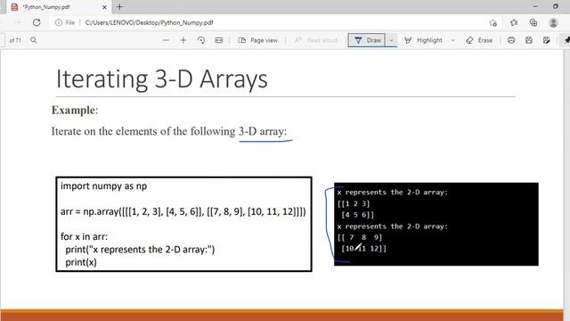Expand the Highlight color dropdown
The width and height of the screenshot is (570, 321).
452,40
